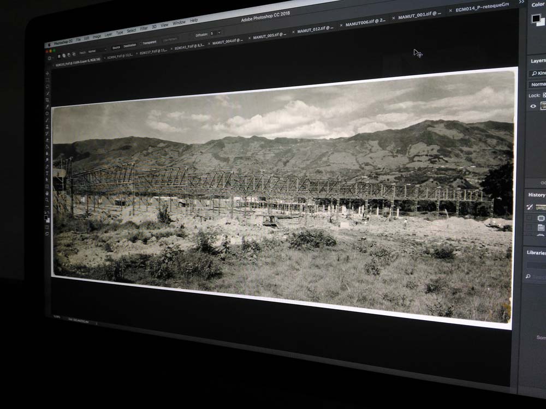Image resolution: width=546 pixels, height=409 pixels.
Task: Open the Diffusion value dropdown
Action: click(x=219, y=33)
